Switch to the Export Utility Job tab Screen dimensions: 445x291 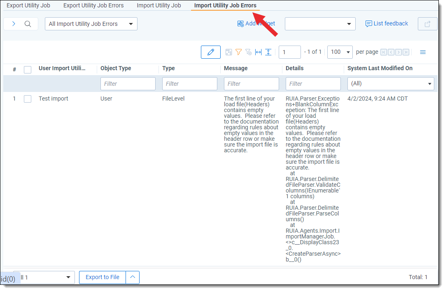28,6
